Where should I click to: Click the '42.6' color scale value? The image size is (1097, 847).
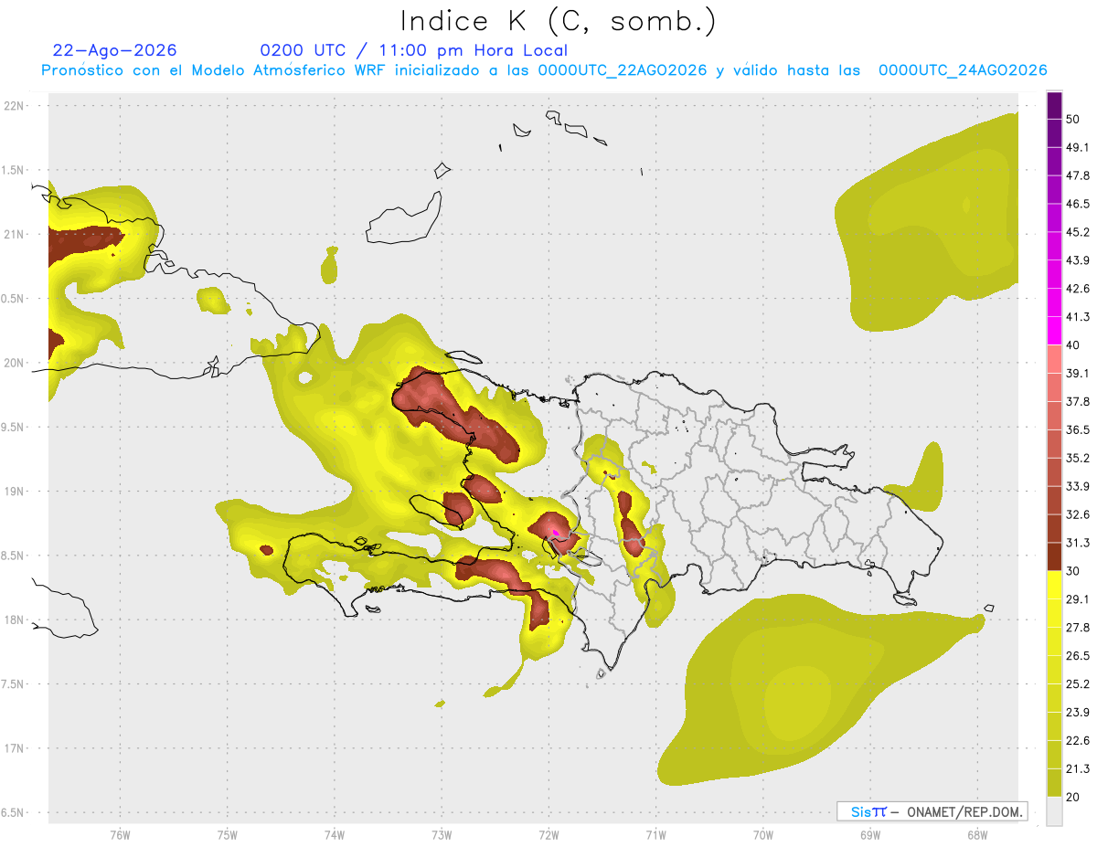coord(1078,289)
